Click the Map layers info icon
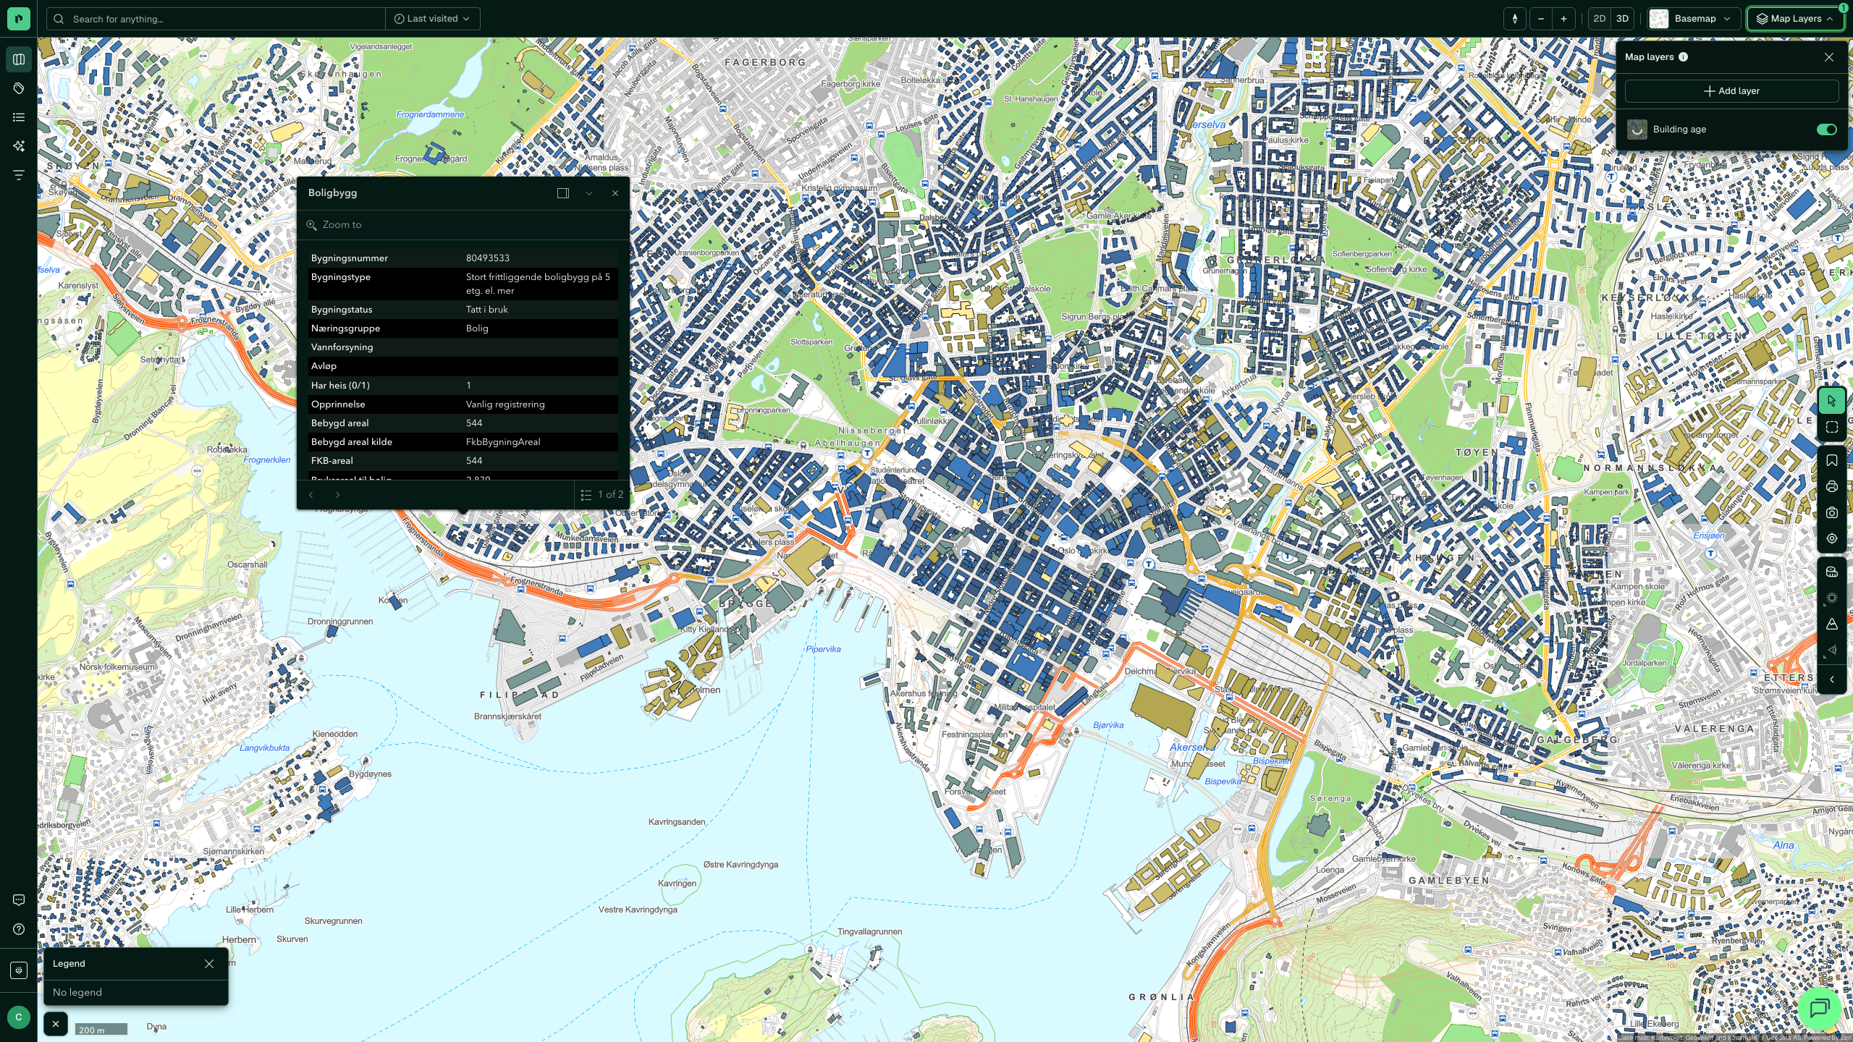The image size is (1853, 1042). coord(1683,57)
